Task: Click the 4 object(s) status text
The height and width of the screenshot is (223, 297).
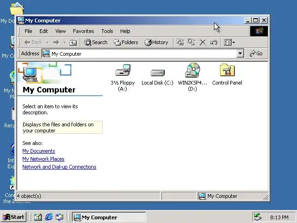Action: pyautogui.click(x=29, y=196)
